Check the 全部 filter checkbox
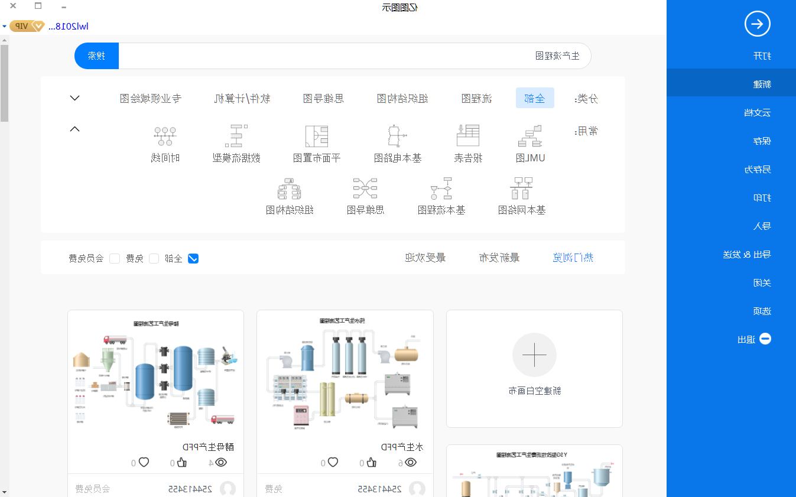Viewport: 796px width, 497px height. pyautogui.click(x=193, y=258)
